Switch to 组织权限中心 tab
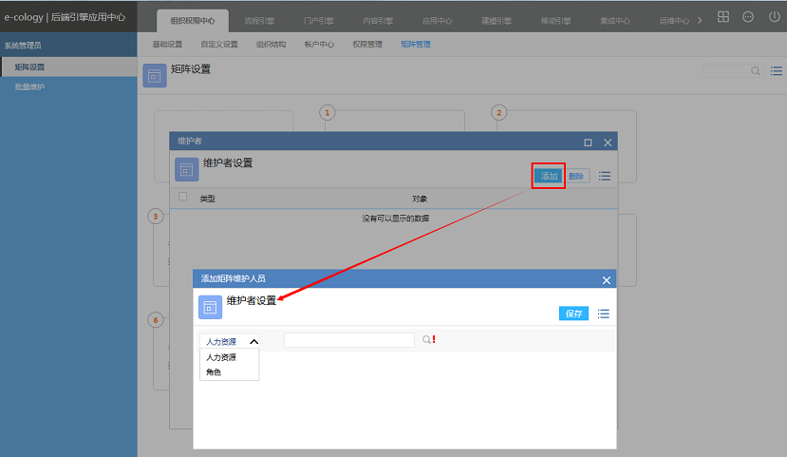 [x=193, y=21]
